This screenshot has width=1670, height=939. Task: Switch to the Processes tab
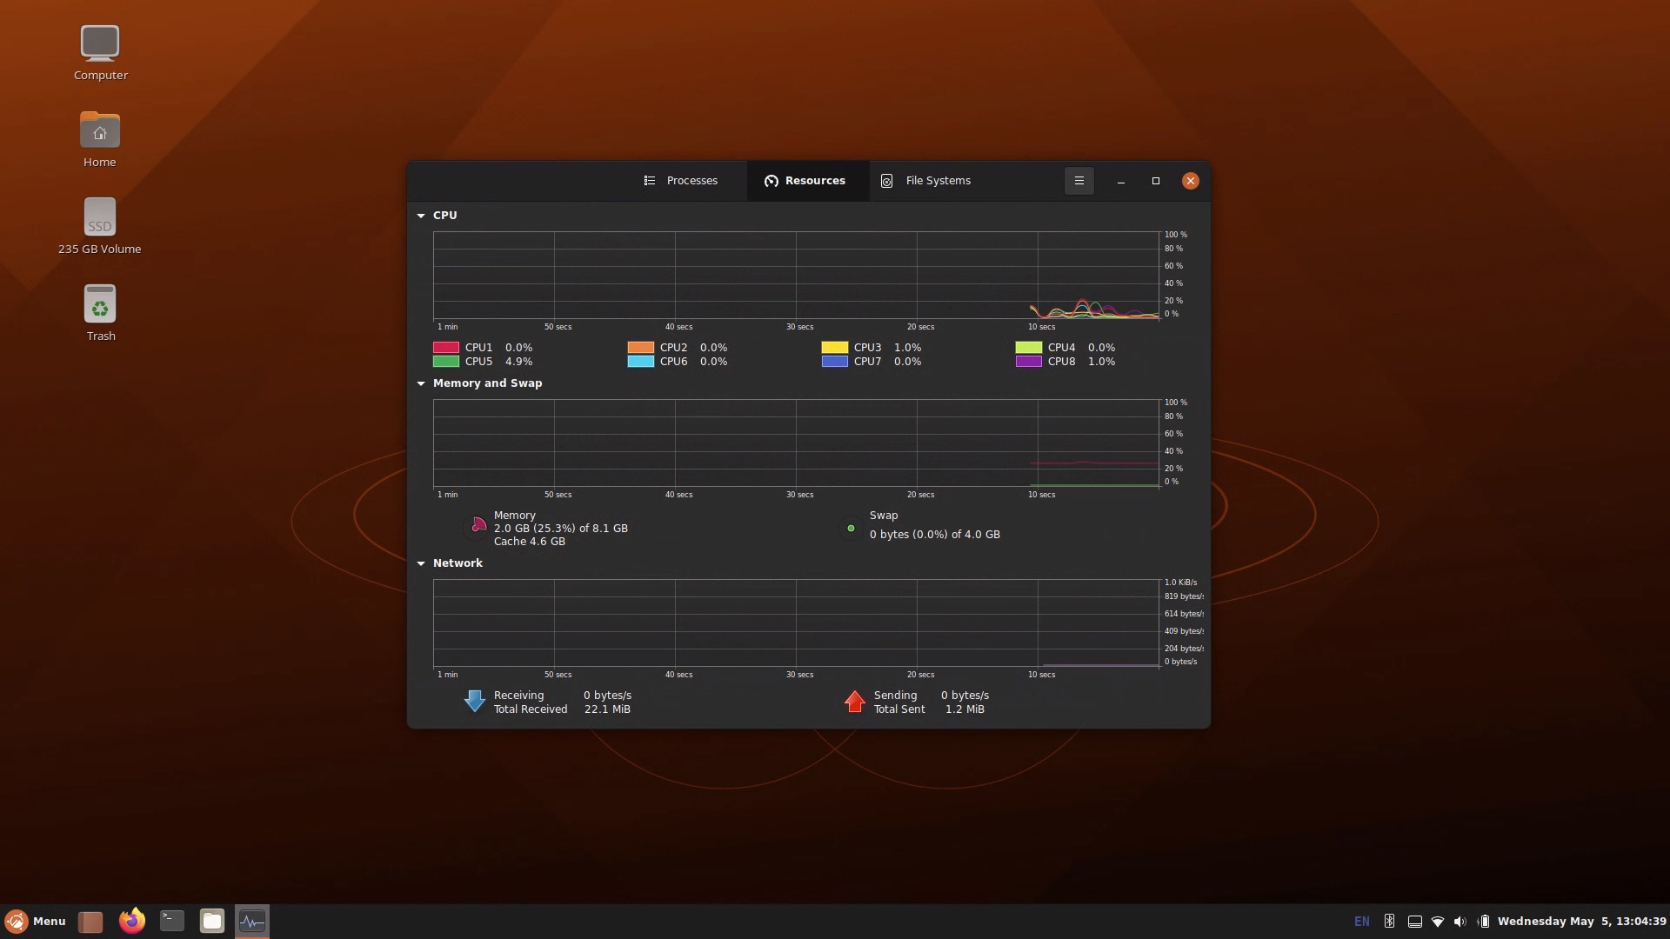pos(691,180)
